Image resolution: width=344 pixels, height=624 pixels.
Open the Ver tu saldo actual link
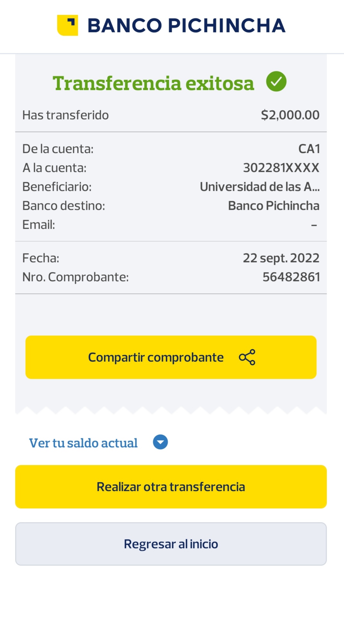(83, 443)
